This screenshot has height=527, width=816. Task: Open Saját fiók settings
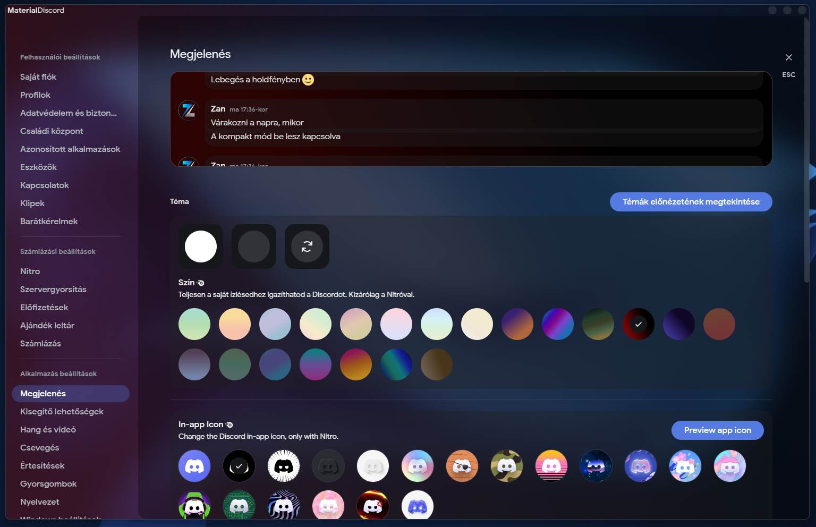pos(71,77)
